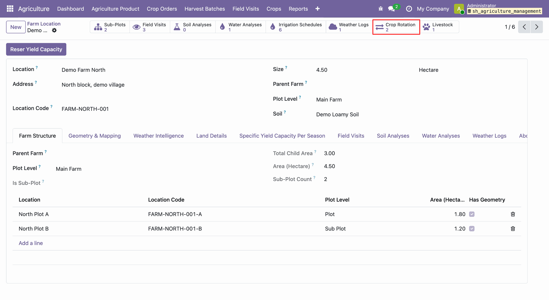Switch to Geometry & Mapping tab
The image size is (549, 300).
pyautogui.click(x=95, y=136)
